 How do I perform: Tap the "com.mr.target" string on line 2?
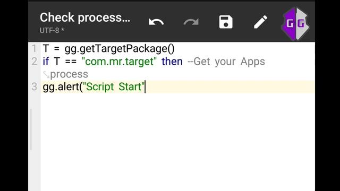119,62
